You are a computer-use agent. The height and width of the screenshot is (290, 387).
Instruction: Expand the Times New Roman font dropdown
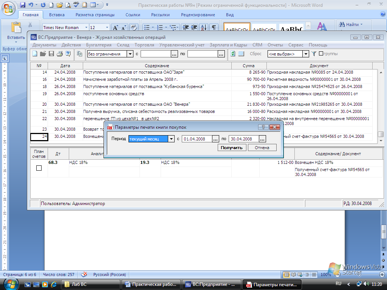86,27
